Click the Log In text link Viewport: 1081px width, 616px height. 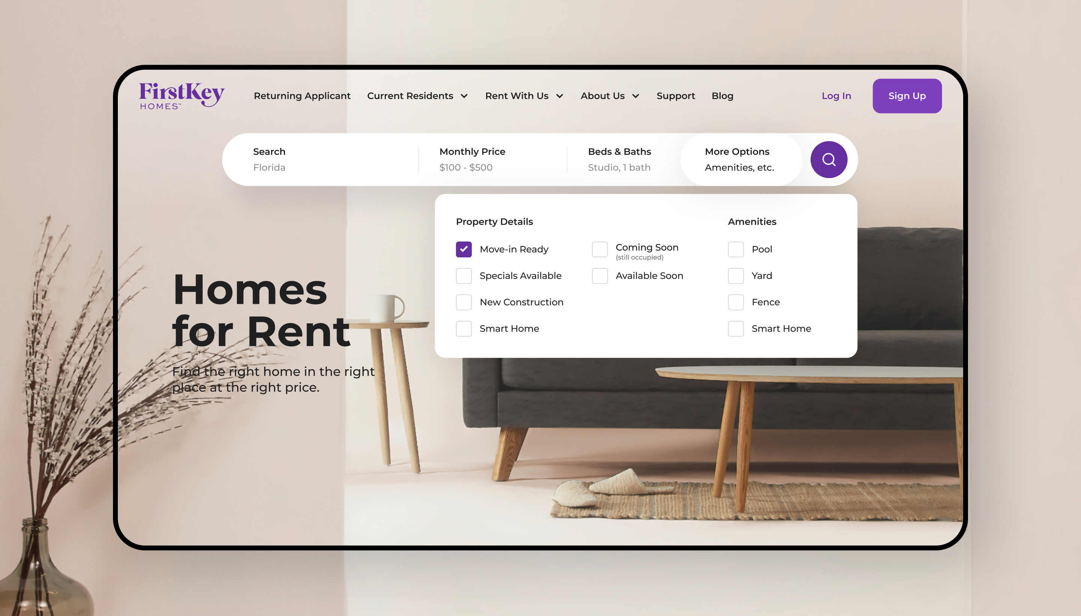pos(835,96)
